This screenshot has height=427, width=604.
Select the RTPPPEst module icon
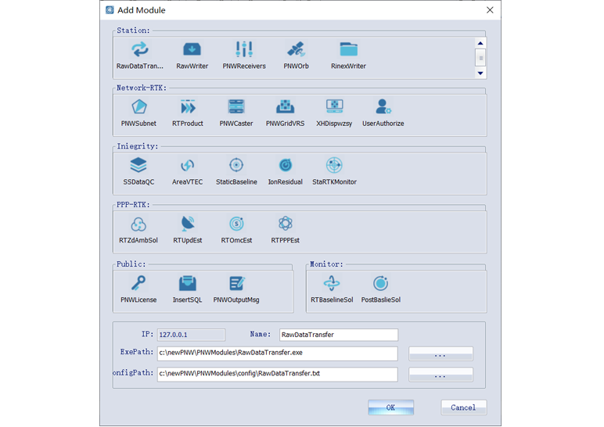286,224
